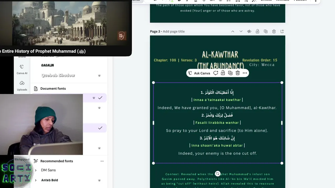Open Uploads in the side rail
335x188 pixels.
click(x=22, y=86)
